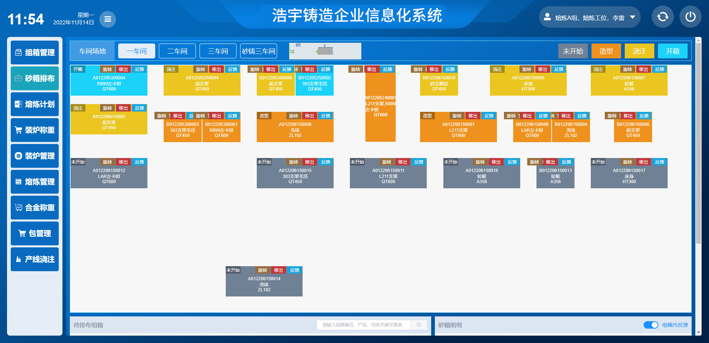Click the 造型 status tag on A012206150008

(264, 116)
